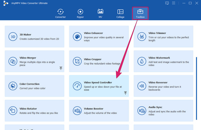The width and height of the screenshot is (201, 130).
Task: Click the Video Rotator icon
Action: tap(13, 111)
